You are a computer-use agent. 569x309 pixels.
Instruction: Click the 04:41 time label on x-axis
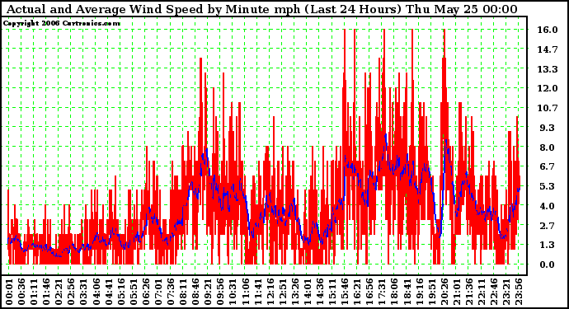point(109,292)
